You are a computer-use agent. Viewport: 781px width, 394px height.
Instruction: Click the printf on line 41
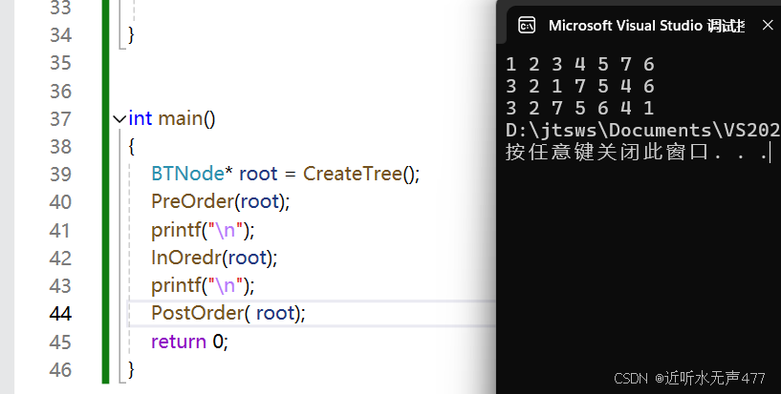click(175, 230)
